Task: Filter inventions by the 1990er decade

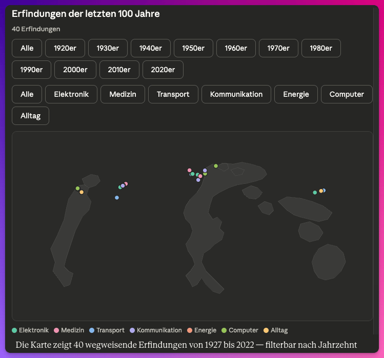Action: [32, 70]
